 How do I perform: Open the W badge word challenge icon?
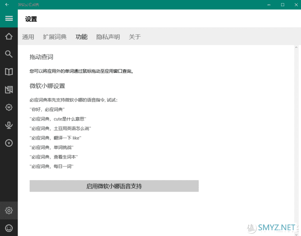[x=9, y=107]
